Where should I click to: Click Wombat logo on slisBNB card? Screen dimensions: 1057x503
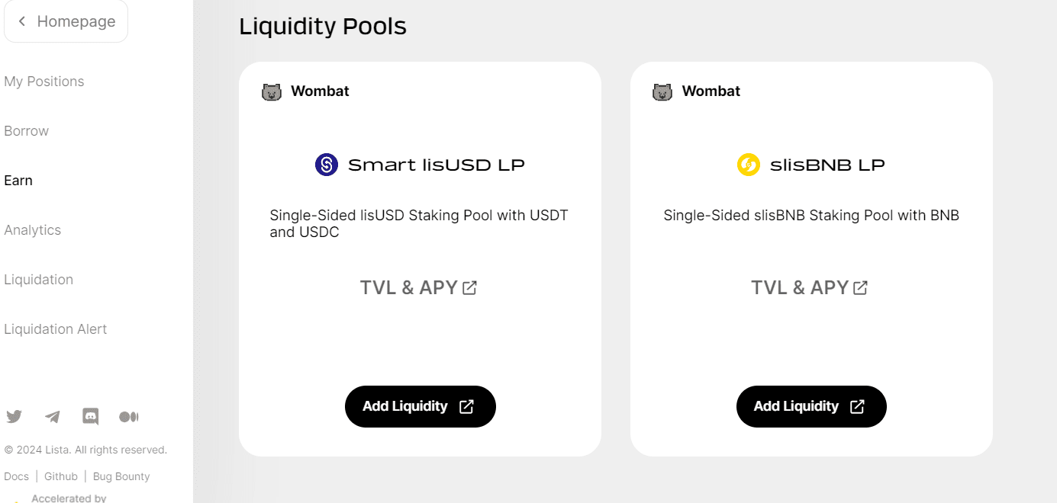click(662, 92)
